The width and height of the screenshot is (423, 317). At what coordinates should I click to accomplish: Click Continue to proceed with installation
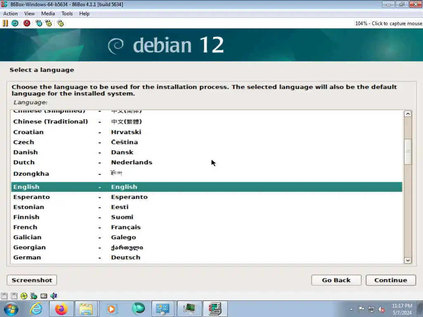point(391,280)
